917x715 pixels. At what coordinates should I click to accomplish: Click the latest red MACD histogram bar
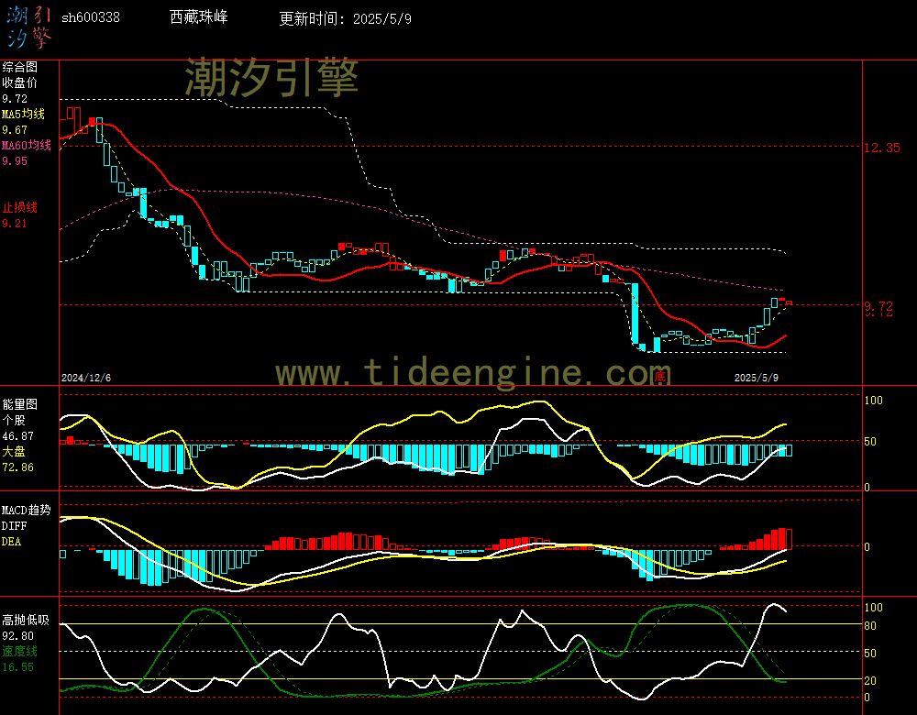pyautogui.click(x=789, y=539)
